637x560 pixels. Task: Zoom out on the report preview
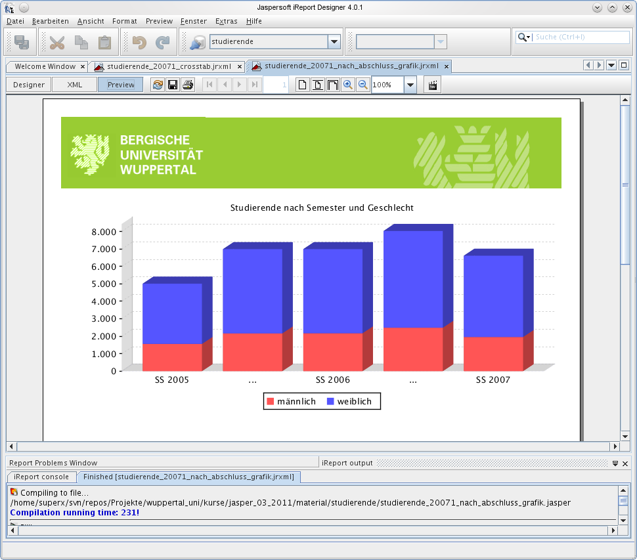pos(362,85)
